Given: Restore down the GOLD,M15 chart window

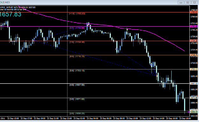Looking at the screenshot, I should (188, 3).
